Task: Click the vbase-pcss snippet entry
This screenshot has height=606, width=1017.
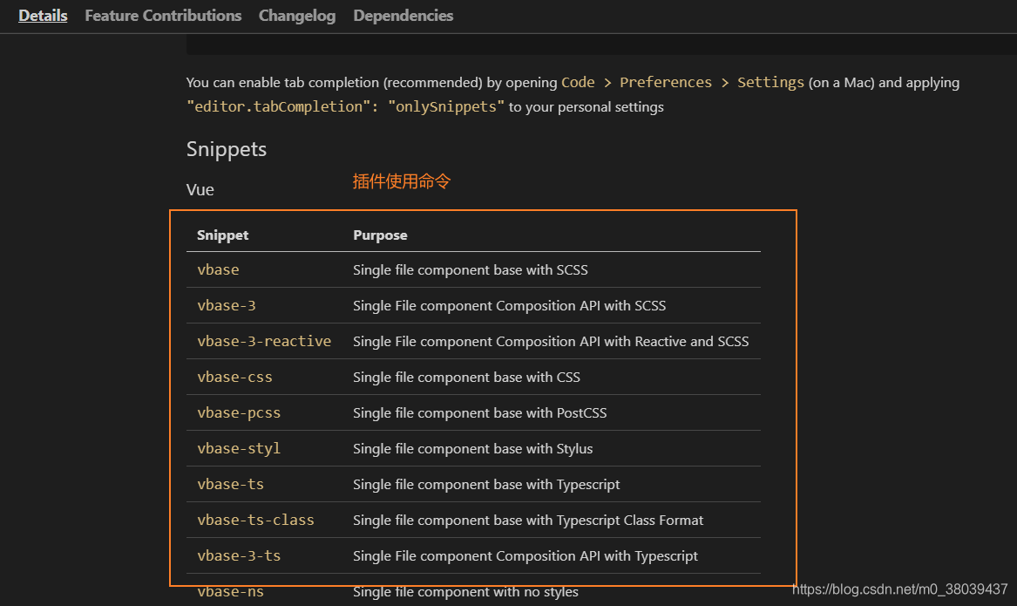Action: point(239,413)
